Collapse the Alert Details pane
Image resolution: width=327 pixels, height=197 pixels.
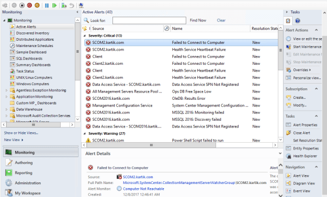click(x=280, y=154)
